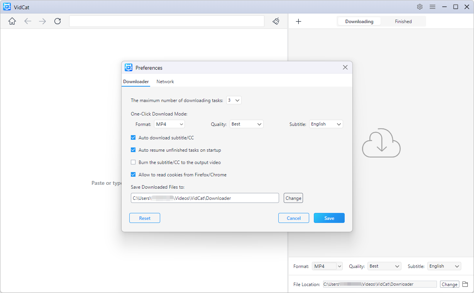Open the Format dropdown in the main window's bottom bar

click(327, 266)
